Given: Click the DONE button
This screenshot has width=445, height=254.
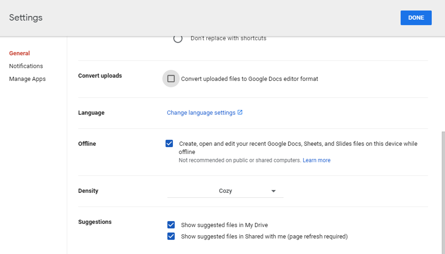Looking at the screenshot, I should [x=416, y=18].
